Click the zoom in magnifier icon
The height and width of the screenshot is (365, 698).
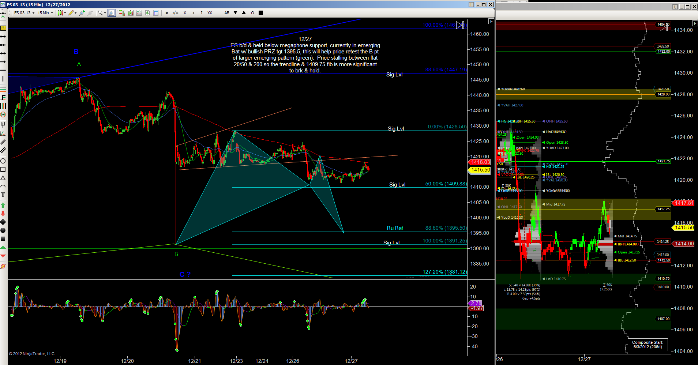coord(81,13)
